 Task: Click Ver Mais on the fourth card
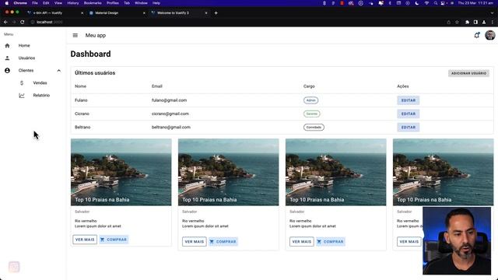409,242
